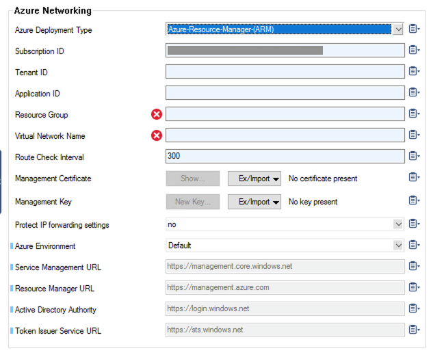
Task: Open clipboard menu icon for Token Issuer Service URL
Action: coord(414,329)
